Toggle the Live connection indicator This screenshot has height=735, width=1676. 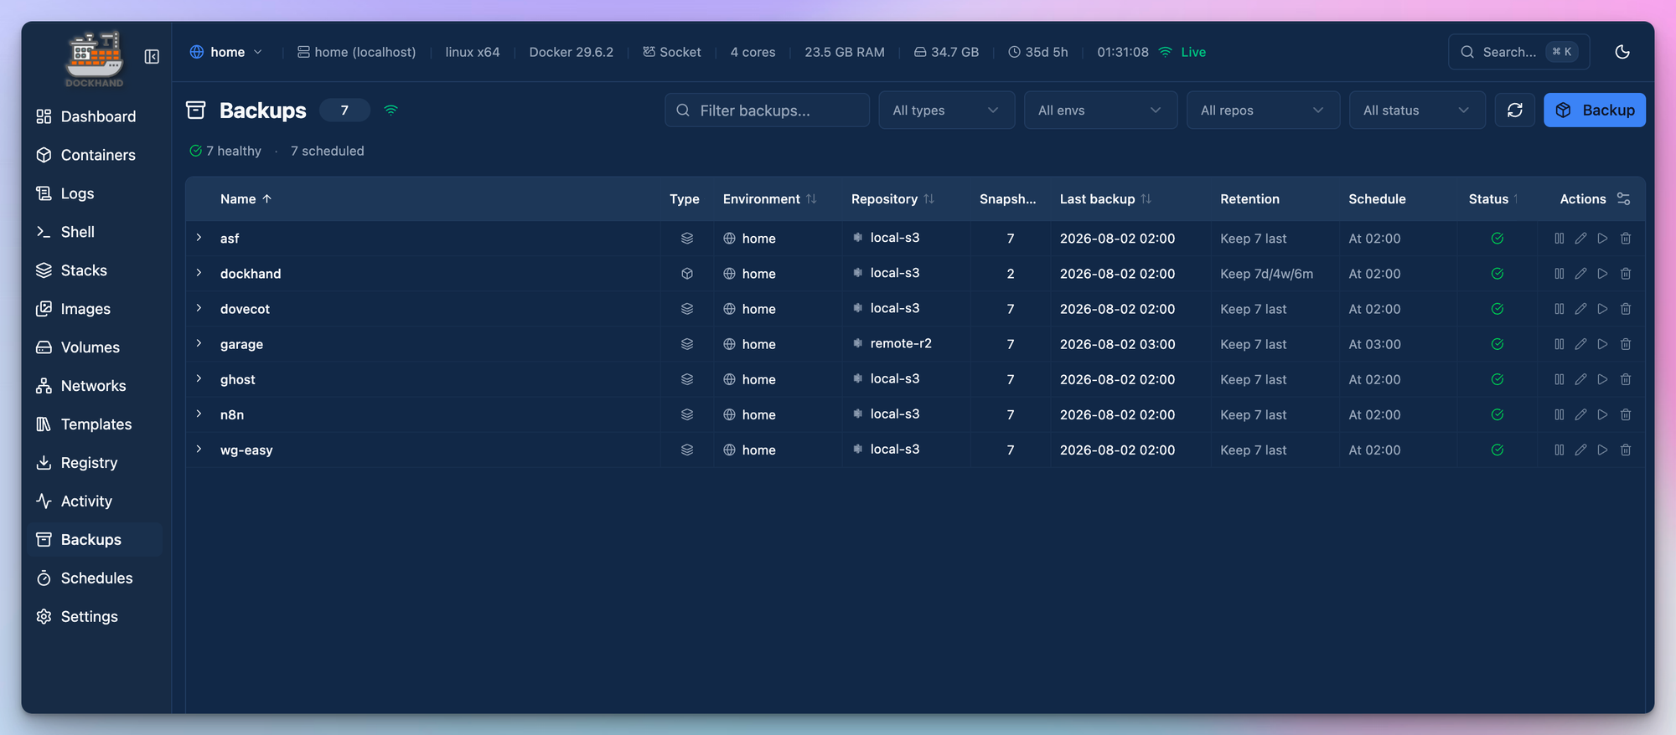[x=1182, y=52]
